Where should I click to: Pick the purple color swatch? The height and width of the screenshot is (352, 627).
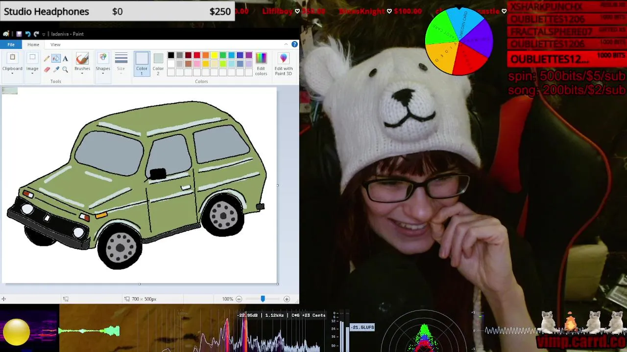249,55
